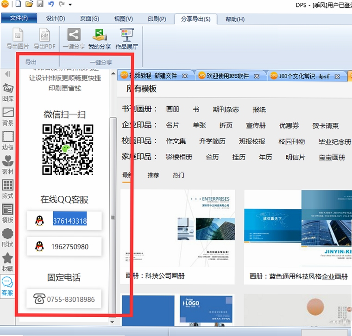Select the 名片 template category
The height and width of the screenshot is (336, 352).
coord(173,125)
